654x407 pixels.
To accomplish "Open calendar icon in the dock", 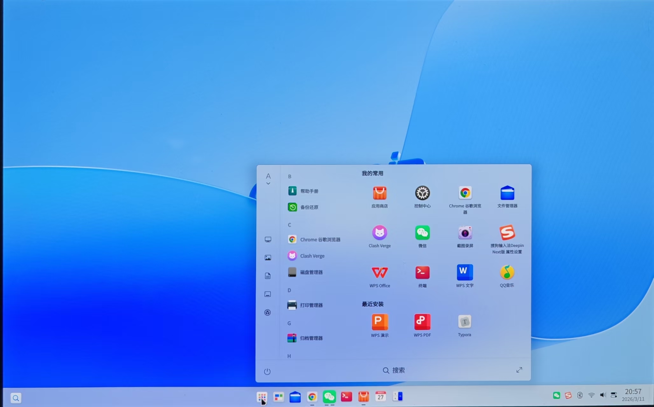I will click(380, 397).
